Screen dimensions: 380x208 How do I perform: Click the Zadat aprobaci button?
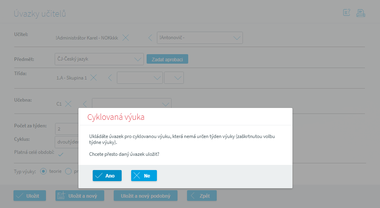click(x=167, y=59)
